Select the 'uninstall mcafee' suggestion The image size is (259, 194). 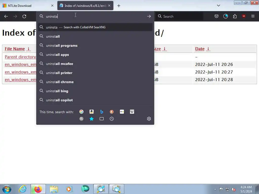click(95, 64)
